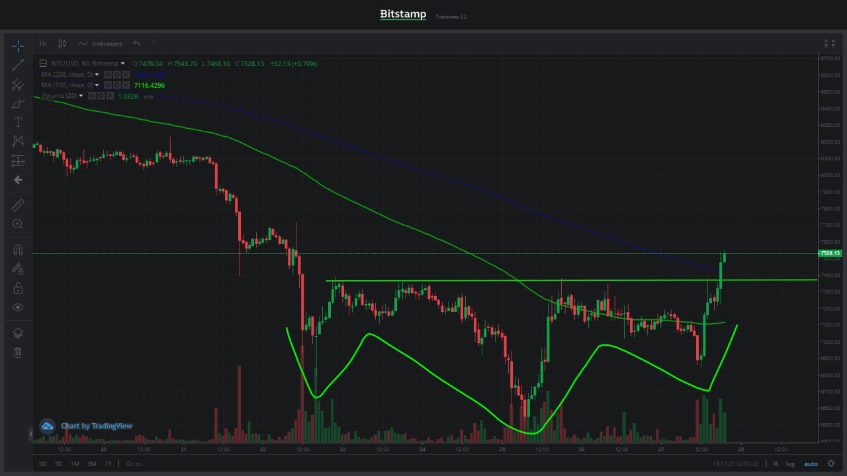Hide the MA 200 indicator
The height and width of the screenshot is (476, 847).
click(x=109, y=75)
